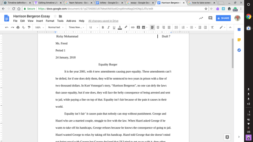
Task: Redo the last action
Action: coord(12,28)
